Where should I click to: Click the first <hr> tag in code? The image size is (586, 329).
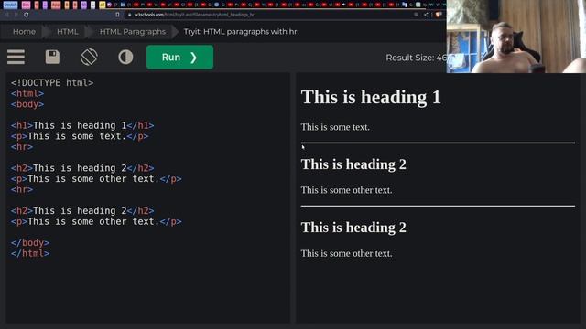coord(22,147)
